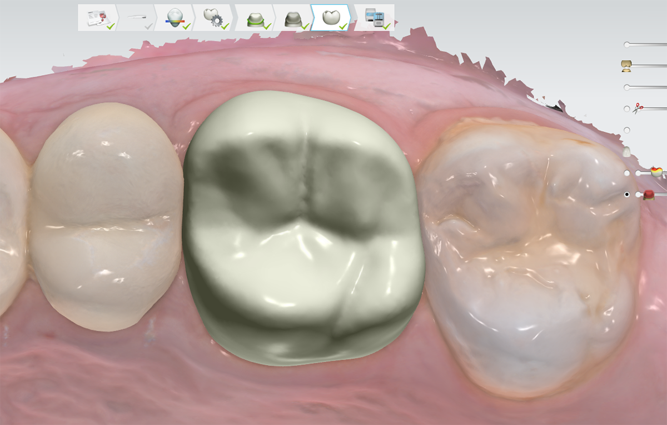Click the selected radio beside red tooth
Viewport: 667px width, 425px height.
[x=627, y=194]
